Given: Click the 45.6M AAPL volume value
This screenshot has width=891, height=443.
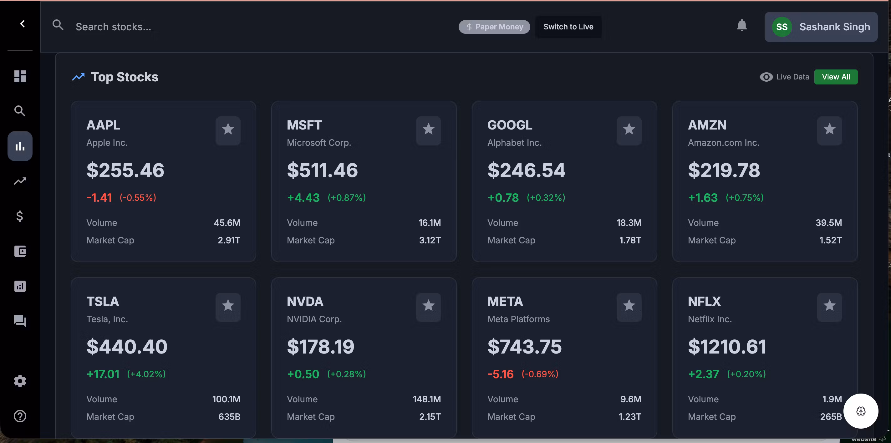Looking at the screenshot, I should 227,223.
